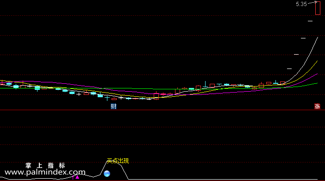Click the 5.35 high price label
The height and width of the screenshot is (181, 325).
(x=301, y=4)
